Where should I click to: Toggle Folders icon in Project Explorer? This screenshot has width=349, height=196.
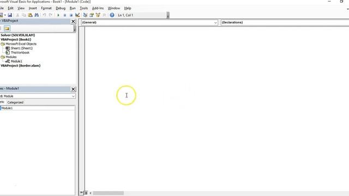(7, 28)
